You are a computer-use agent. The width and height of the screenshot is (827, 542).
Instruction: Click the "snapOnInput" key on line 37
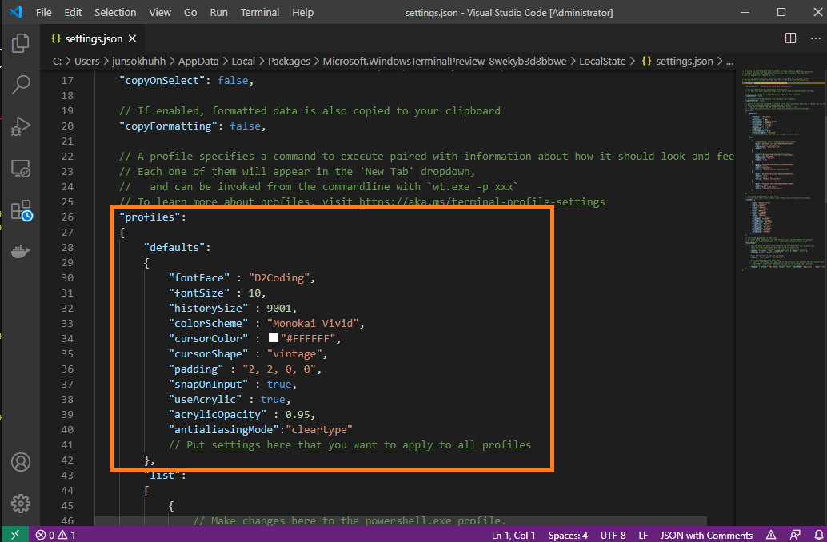click(208, 384)
